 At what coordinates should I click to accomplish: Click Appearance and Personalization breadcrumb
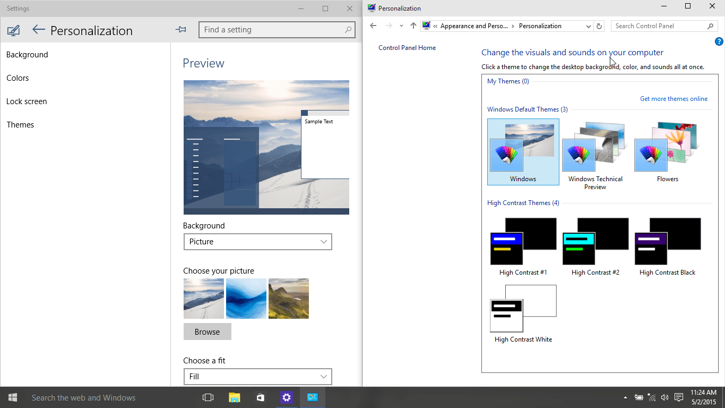point(474,26)
